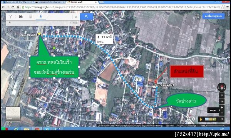Click the browser forward arrow
Screen dimensions: 231x138
[x=8, y=7]
